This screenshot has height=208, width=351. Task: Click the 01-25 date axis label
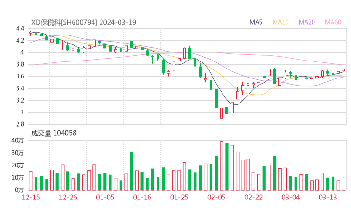[179, 197]
